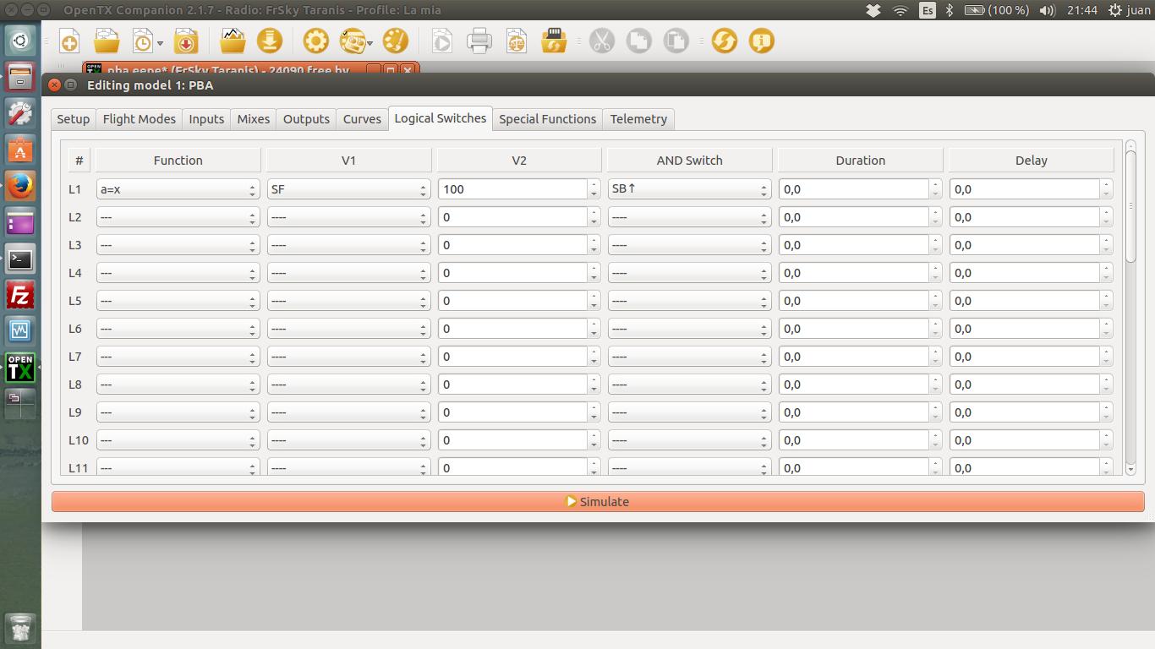Click the compare models scale icon
This screenshot has height=649, width=1155.
[516, 41]
